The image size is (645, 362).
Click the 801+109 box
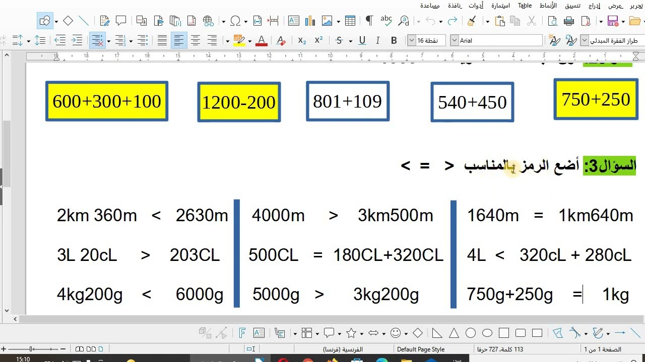[348, 101]
